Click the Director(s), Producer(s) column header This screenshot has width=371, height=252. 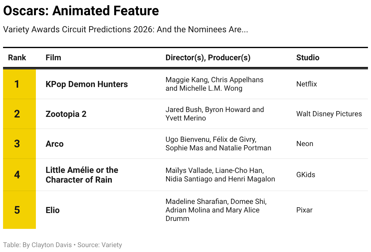pyautogui.click(x=208, y=58)
